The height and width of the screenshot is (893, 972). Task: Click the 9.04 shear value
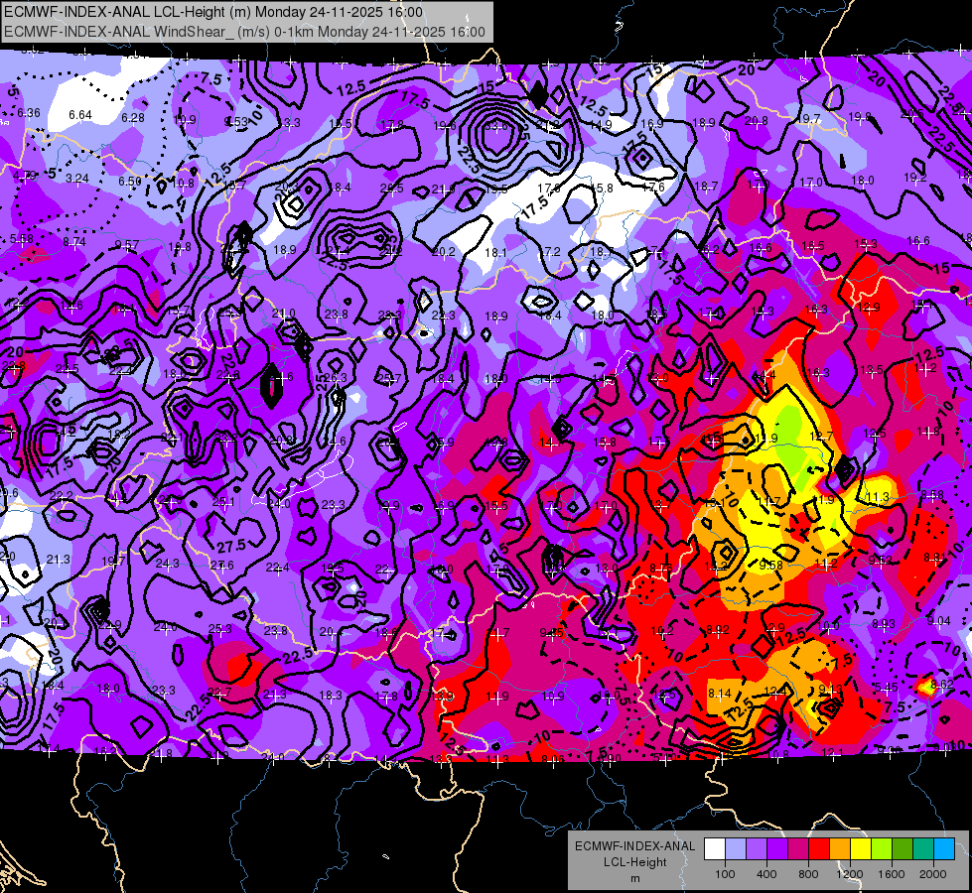point(938,620)
